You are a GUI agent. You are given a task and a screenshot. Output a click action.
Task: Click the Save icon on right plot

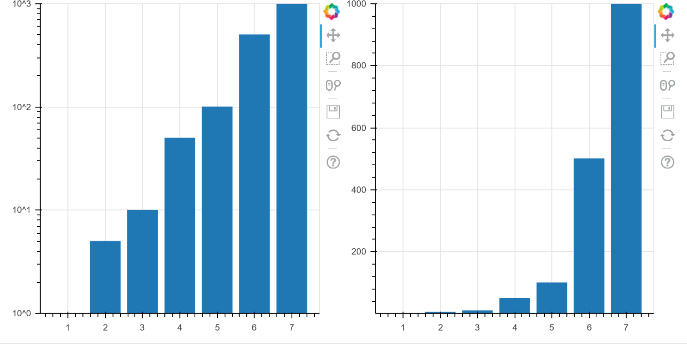point(667,112)
